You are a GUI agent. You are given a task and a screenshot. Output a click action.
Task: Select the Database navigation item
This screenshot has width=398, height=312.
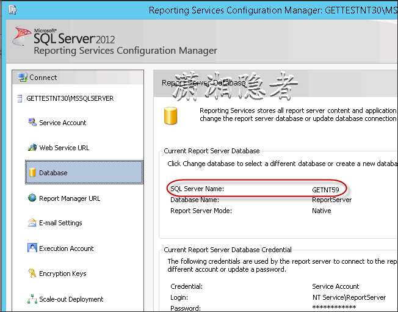(84, 172)
